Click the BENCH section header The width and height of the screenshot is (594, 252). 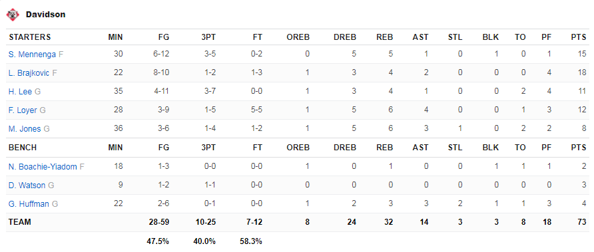coord(23,148)
